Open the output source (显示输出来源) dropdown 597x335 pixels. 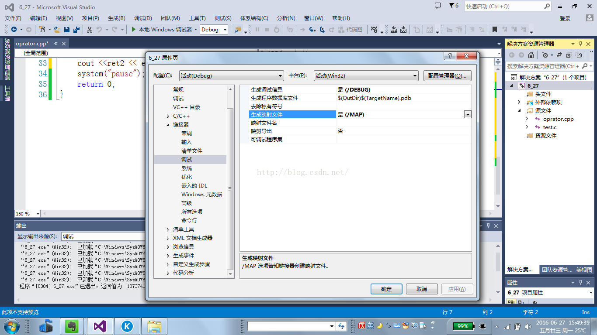pos(102,236)
